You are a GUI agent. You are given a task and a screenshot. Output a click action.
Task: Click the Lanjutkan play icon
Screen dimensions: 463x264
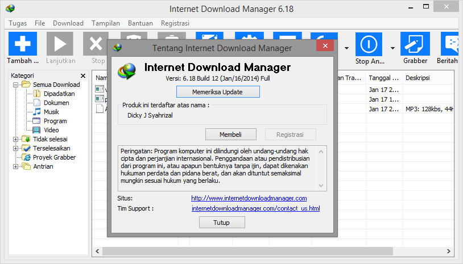tap(60, 44)
